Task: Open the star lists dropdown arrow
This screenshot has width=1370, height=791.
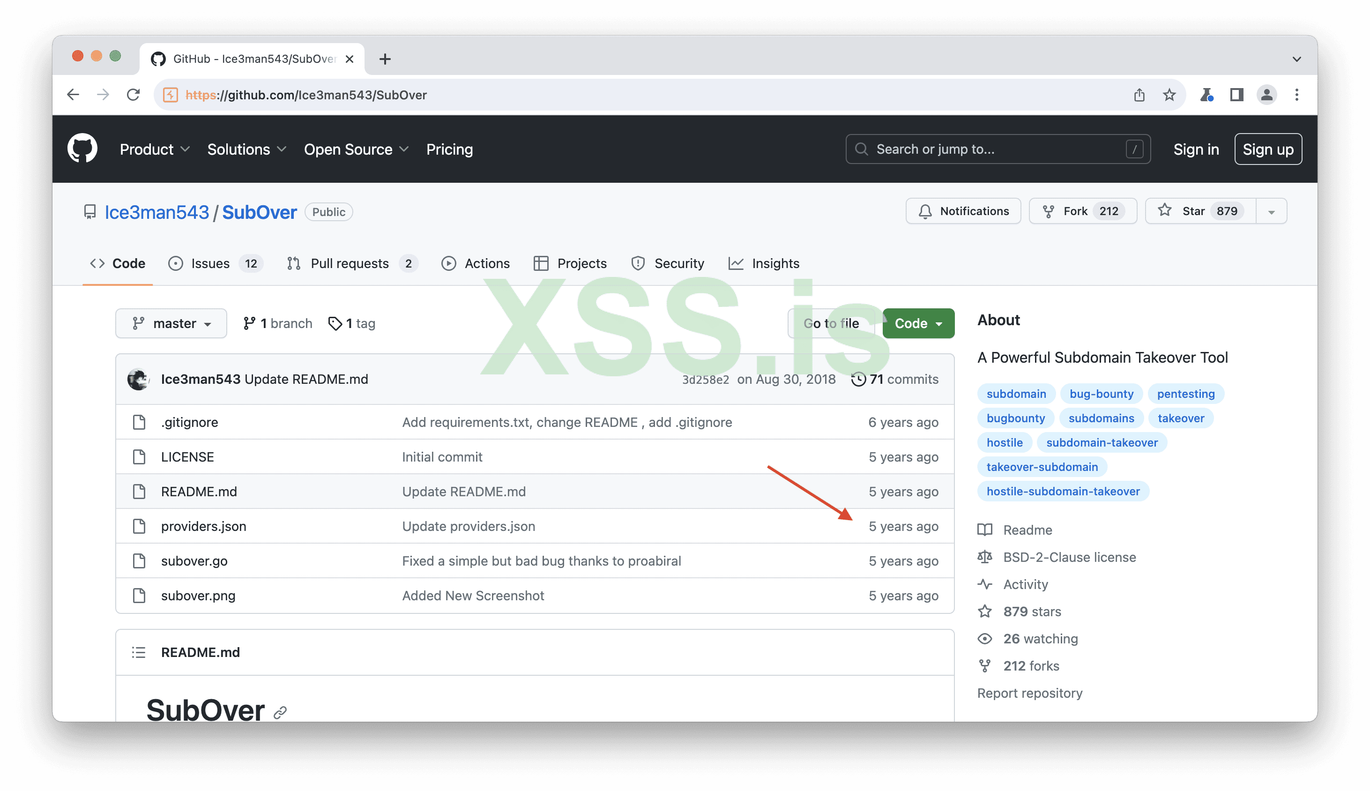Action: (x=1271, y=212)
